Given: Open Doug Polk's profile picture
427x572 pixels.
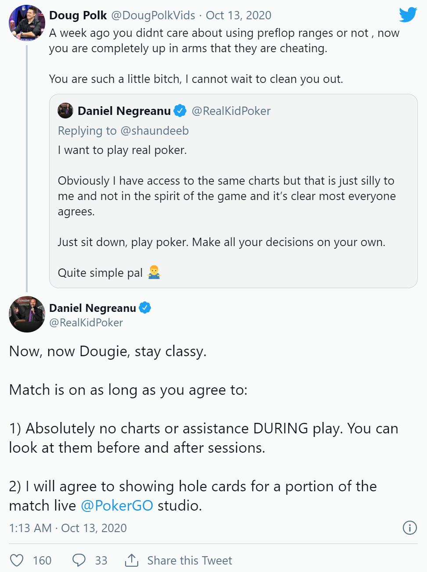Looking at the screenshot, I should click(x=27, y=23).
